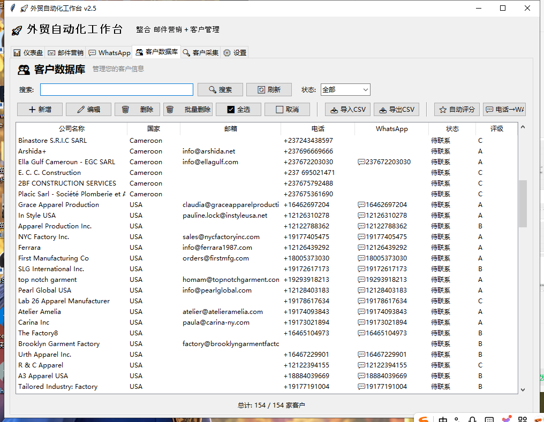Click the rocket logo beside 外贸自动化工作台 heading
Image resolution: width=544 pixels, height=422 pixels.
tap(17, 30)
